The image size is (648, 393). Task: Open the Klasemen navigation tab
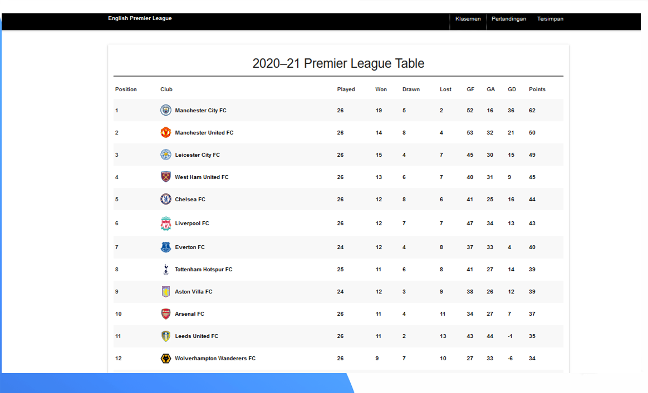(468, 19)
